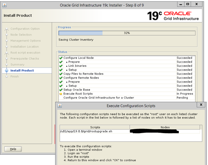Select the Finish step in sidebar
This screenshot has width=208, height=165.
tap(15, 76)
